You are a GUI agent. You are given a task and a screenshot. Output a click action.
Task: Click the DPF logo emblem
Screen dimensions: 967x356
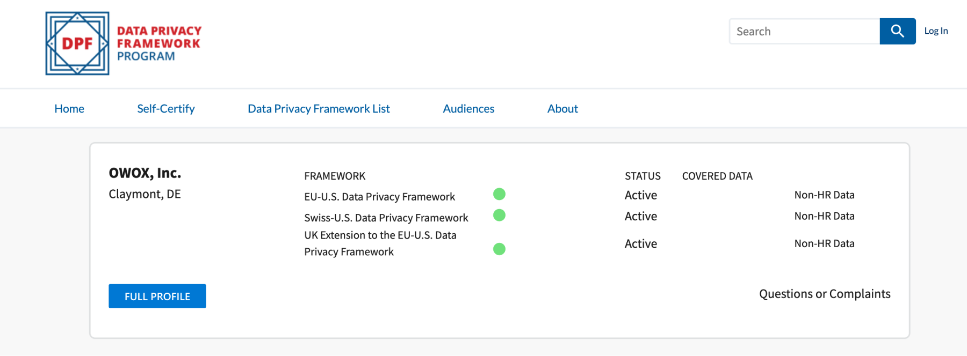click(x=77, y=43)
